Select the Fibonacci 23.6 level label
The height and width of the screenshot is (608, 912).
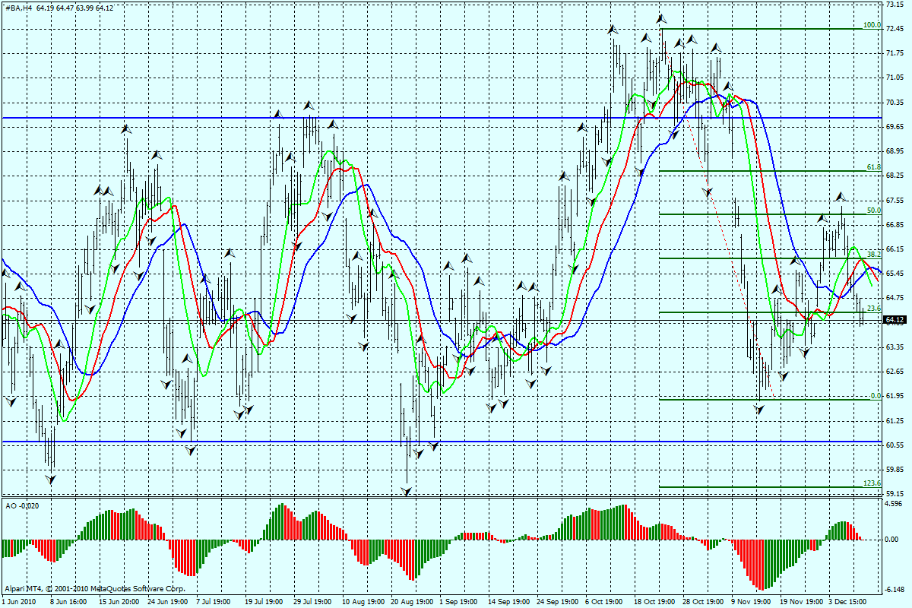coord(874,308)
